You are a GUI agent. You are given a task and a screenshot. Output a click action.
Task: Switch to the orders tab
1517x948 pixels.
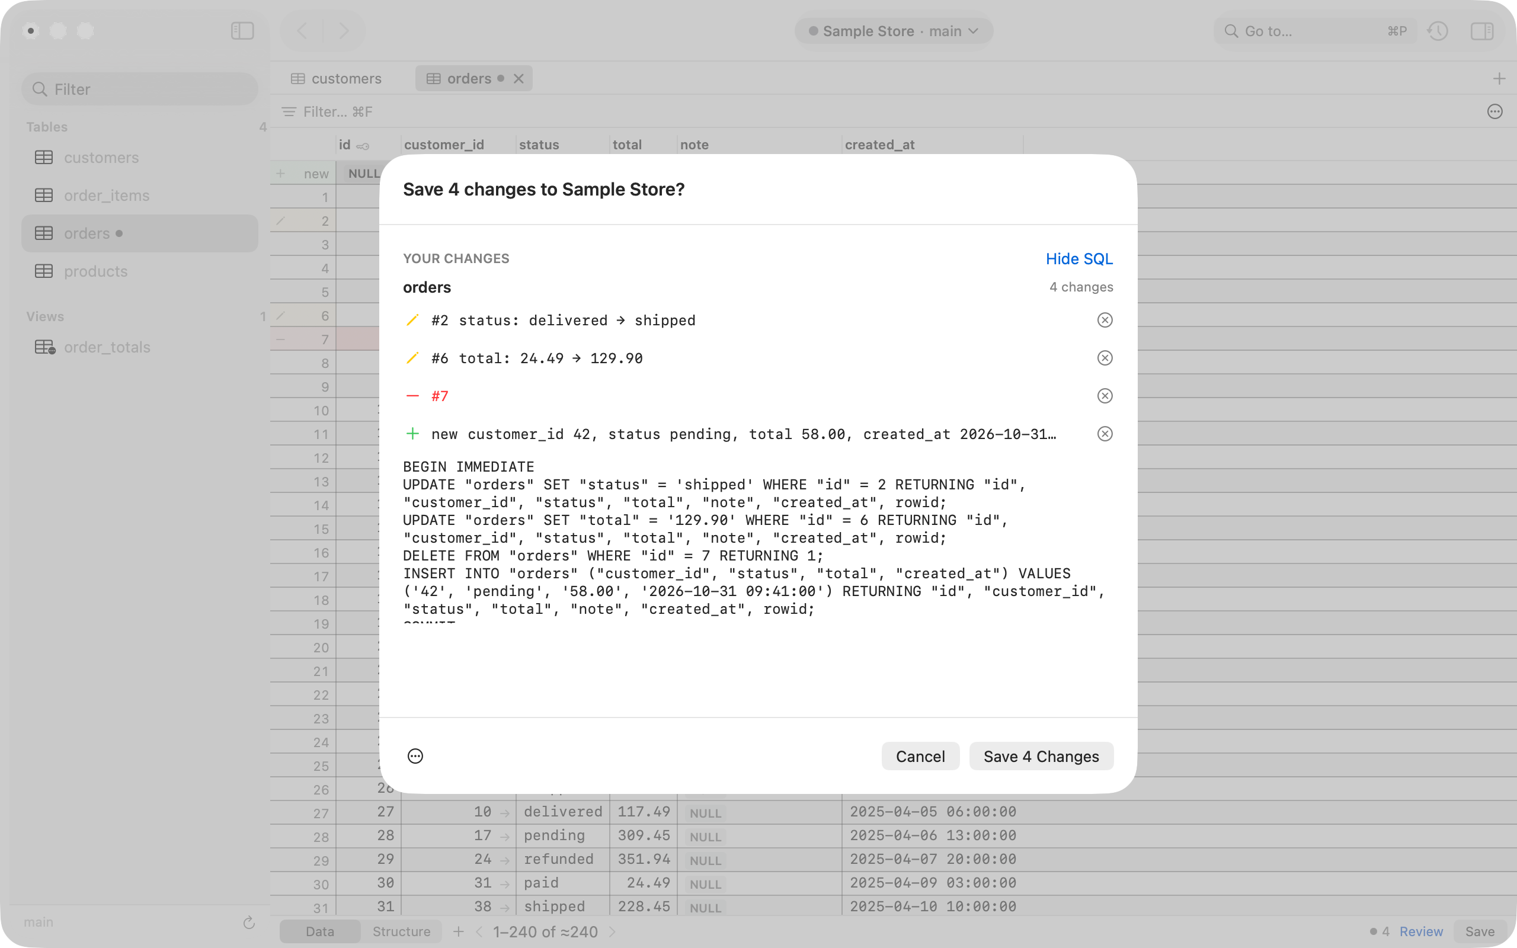[x=468, y=78]
